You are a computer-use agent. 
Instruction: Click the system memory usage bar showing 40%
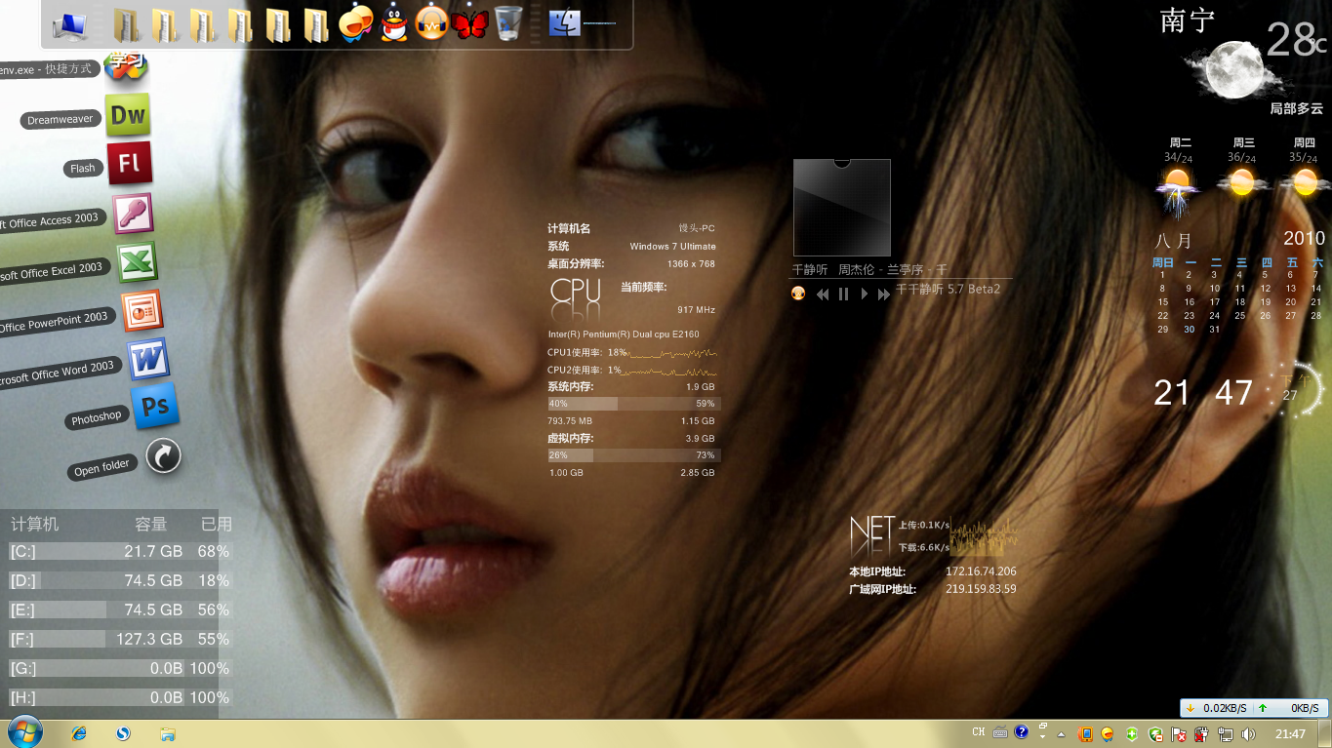click(633, 403)
